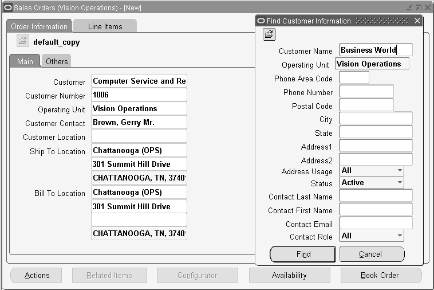Click the Bill To Location Chattanooga (OPS) field
The width and height of the screenshot is (434, 290).
click(x=139, y=192)
